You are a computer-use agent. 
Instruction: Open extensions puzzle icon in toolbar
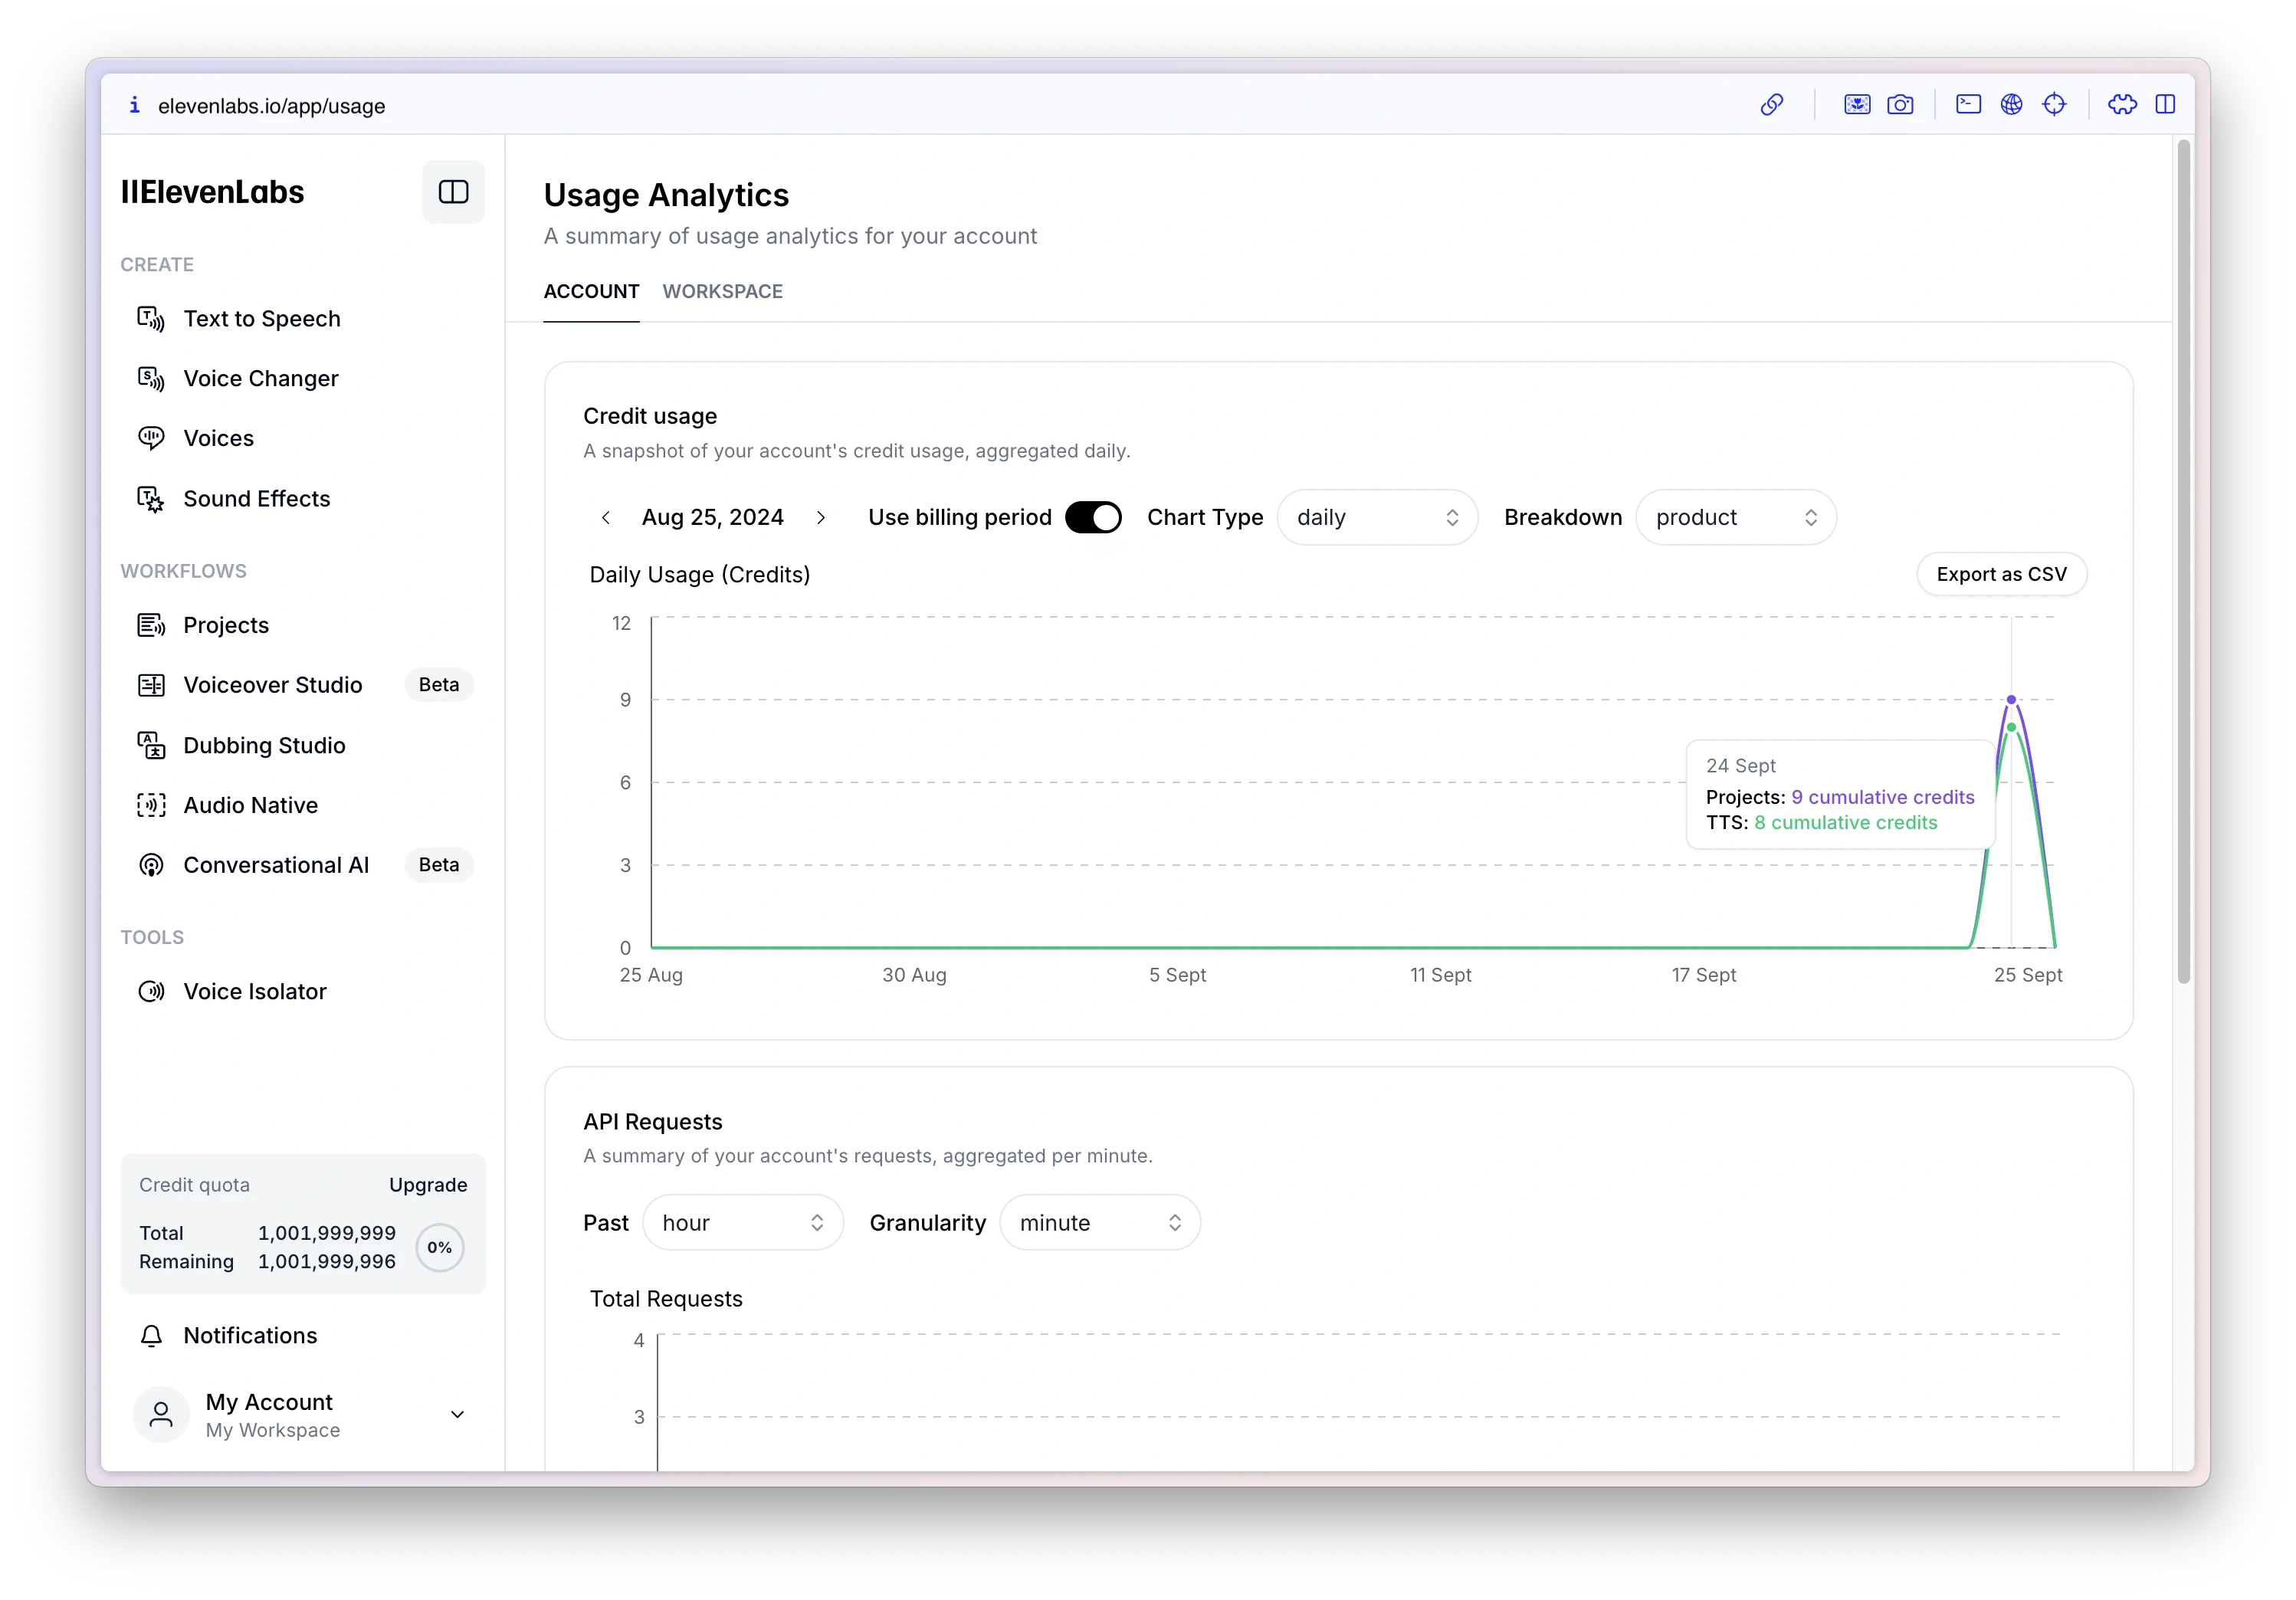pos(2122,104)
